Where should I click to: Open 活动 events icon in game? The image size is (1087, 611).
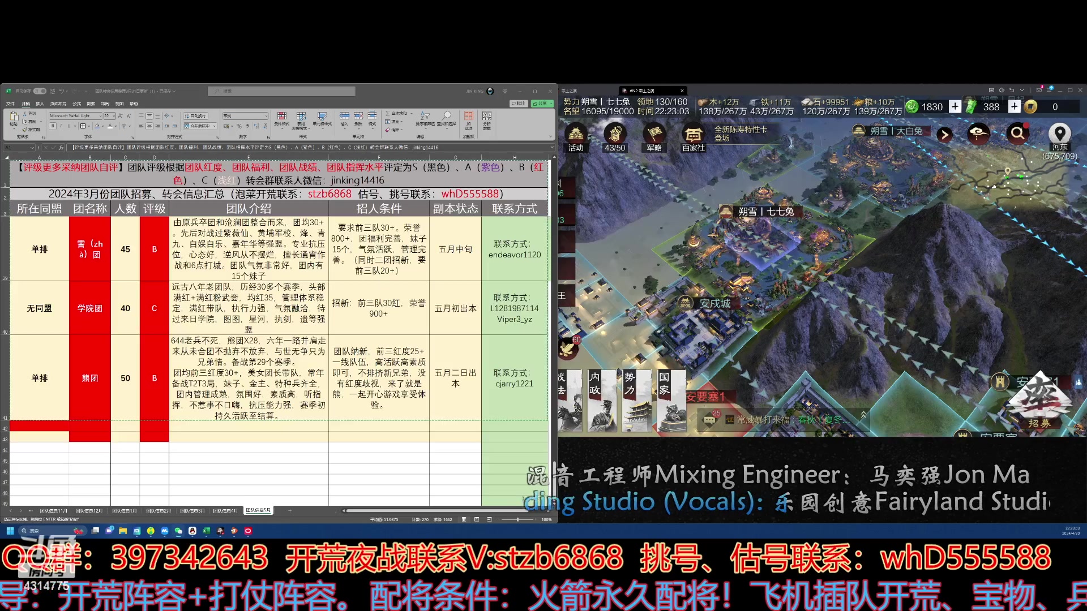(576, 137)
